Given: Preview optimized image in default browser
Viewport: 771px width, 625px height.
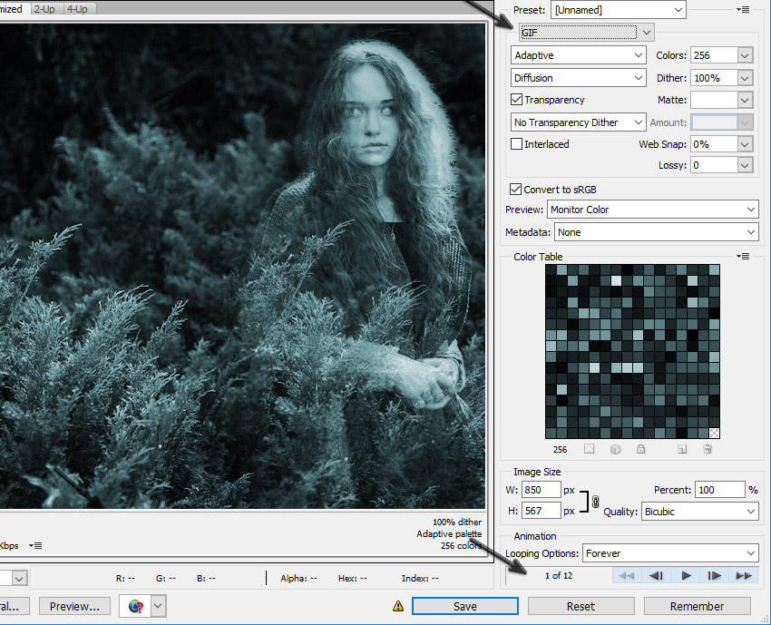Looking at the screenshot, I should 73,606.
